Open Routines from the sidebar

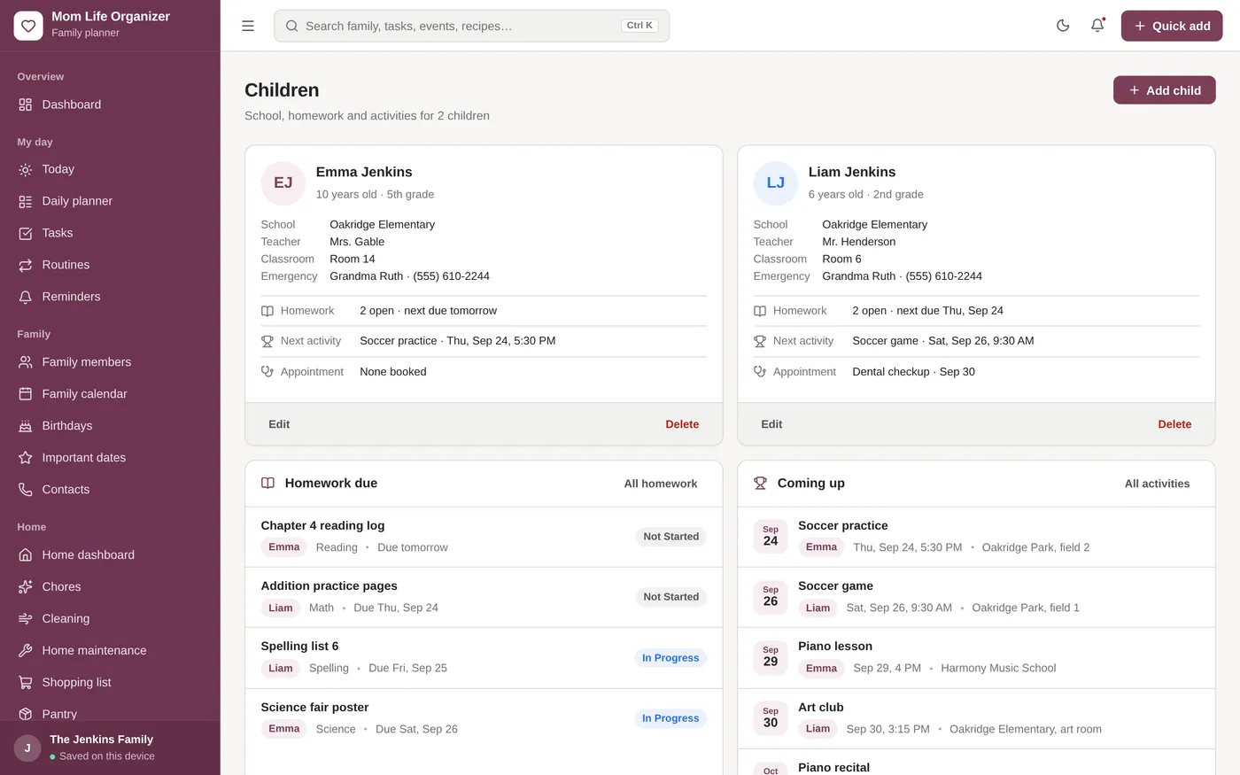click(110, 265)
